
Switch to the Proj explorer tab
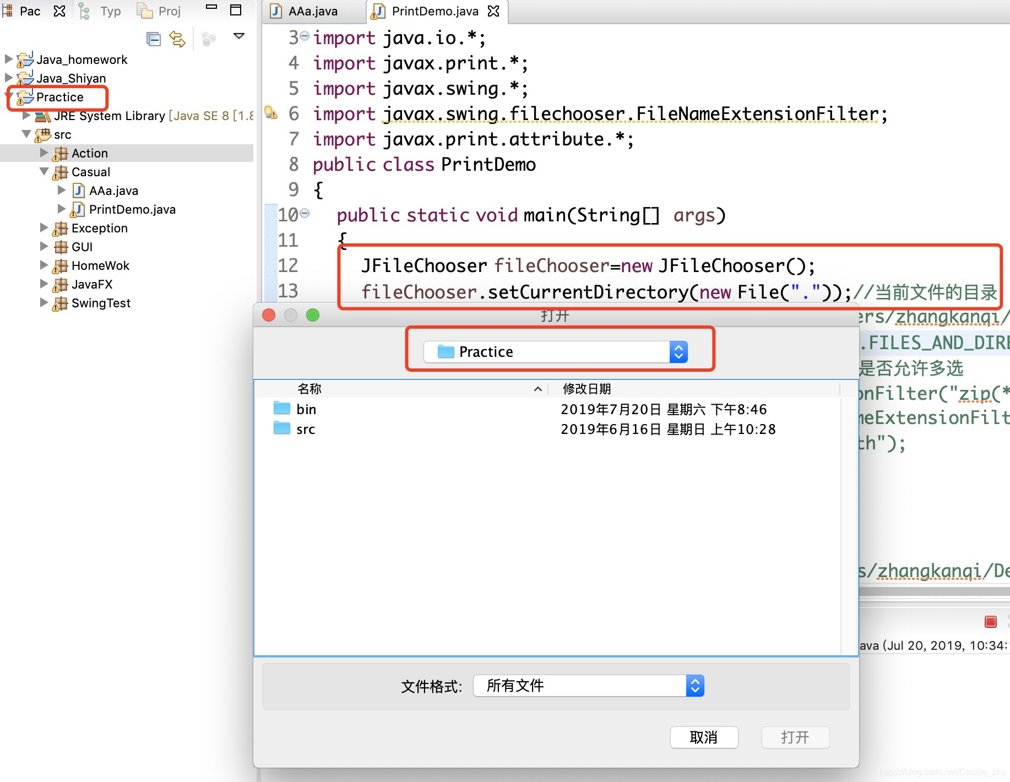[x=160, y=10]
